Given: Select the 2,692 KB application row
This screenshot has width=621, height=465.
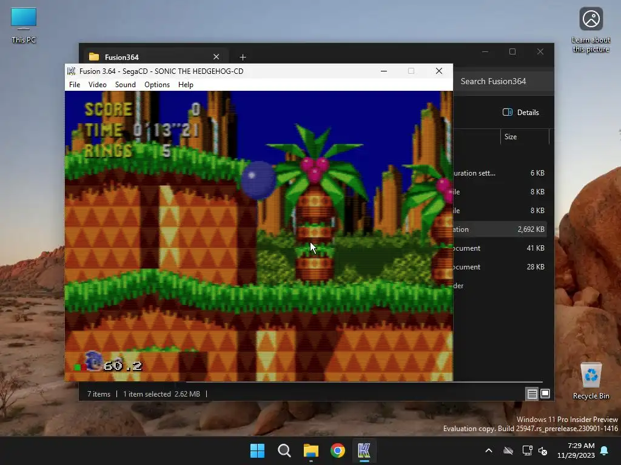Looking at the screenshot, I should click(500, 229).
